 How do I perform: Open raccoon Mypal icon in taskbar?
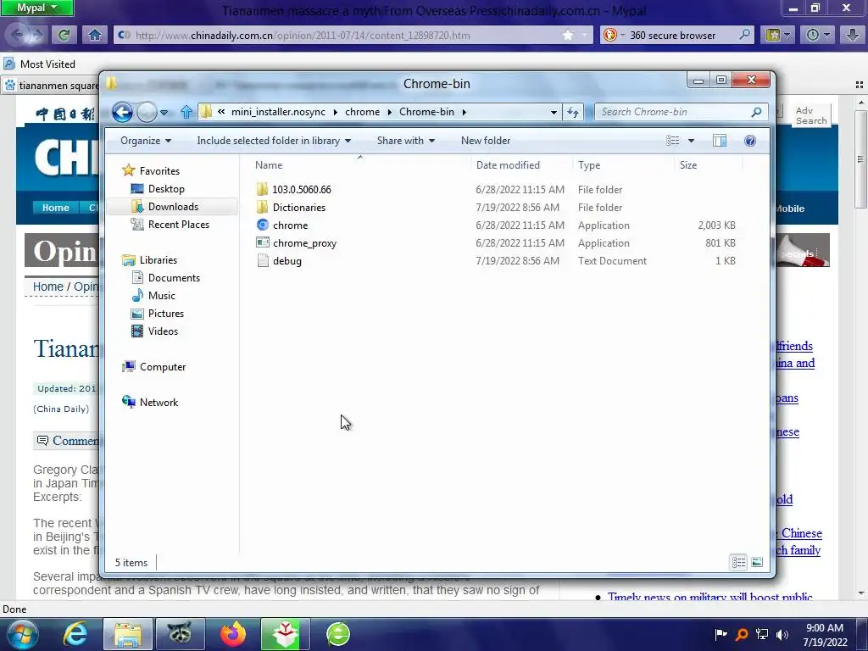(180, 634)
